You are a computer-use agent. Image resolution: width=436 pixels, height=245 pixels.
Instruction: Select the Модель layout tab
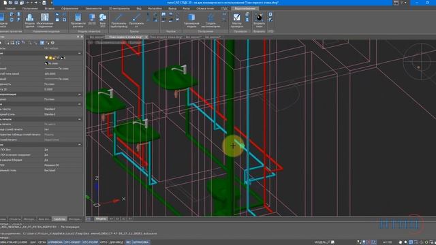(101, 219)
